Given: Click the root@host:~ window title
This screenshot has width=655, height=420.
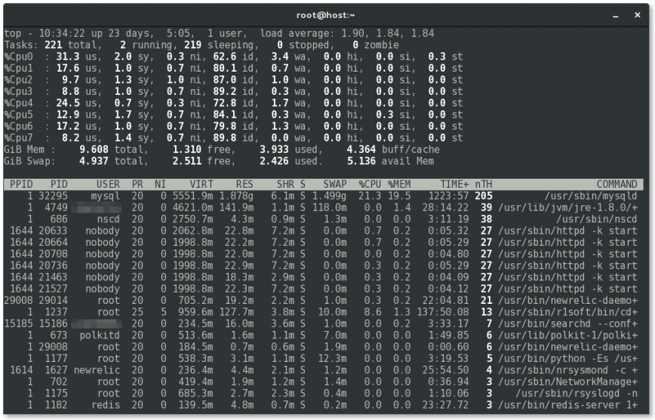Looking at the screenshot, I should tap(327, 15).
